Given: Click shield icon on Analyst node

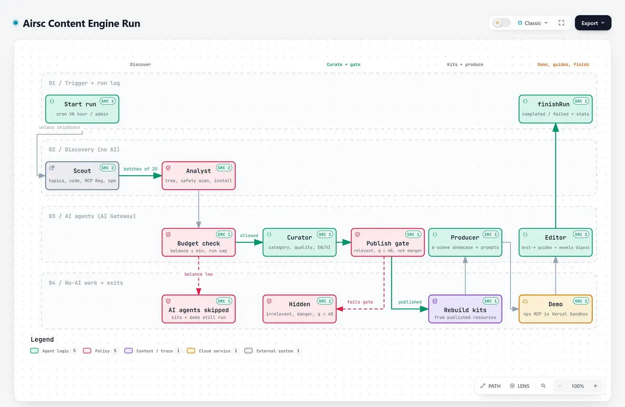Looking at the screenshot, I should [x=168, y=168].
